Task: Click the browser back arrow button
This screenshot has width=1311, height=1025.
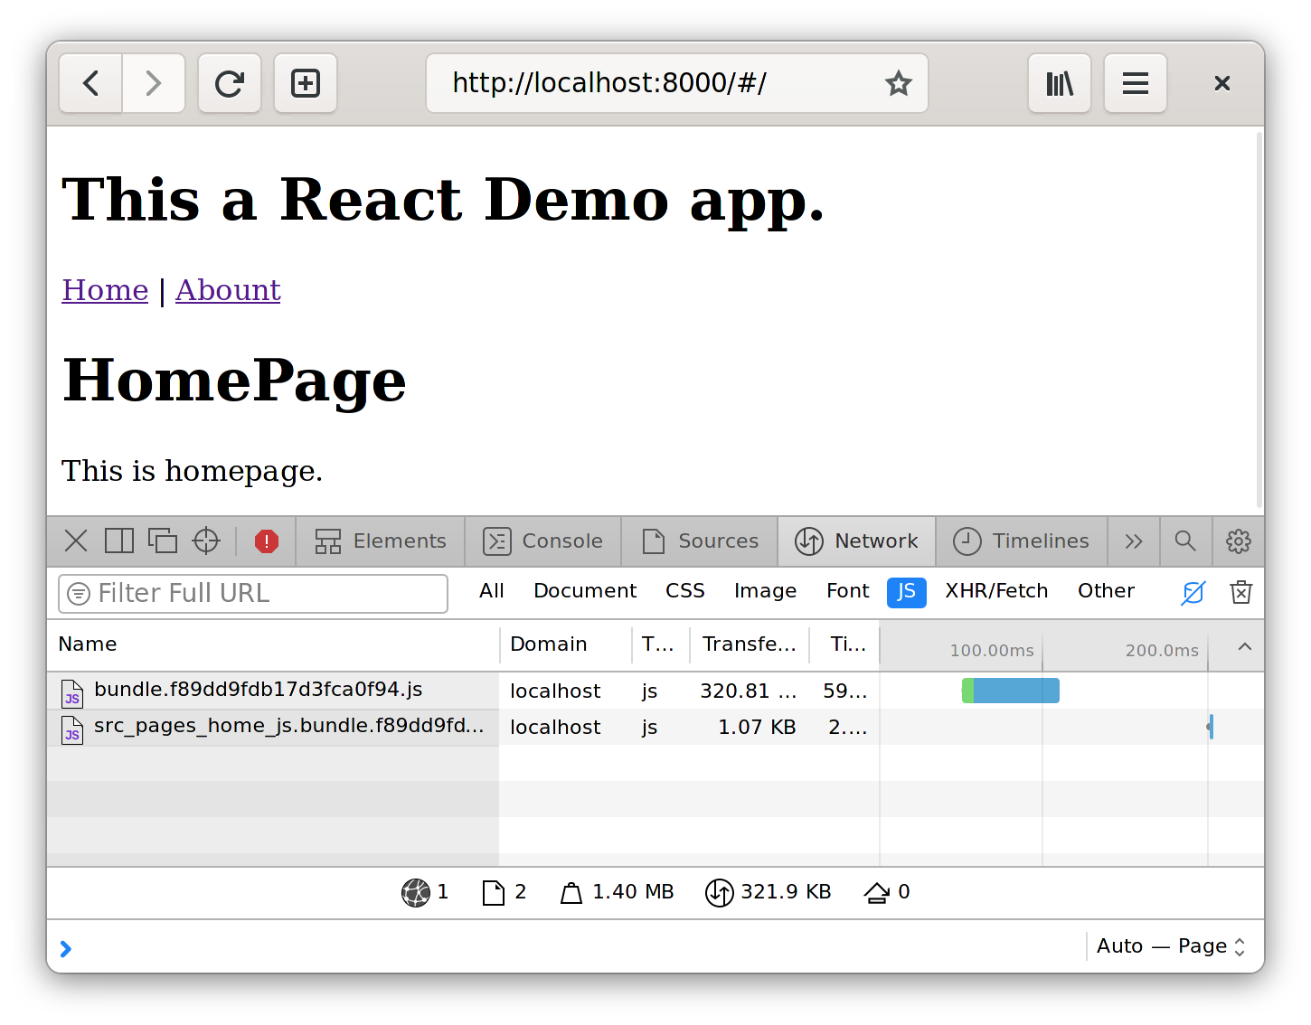Action: point(90,84)
